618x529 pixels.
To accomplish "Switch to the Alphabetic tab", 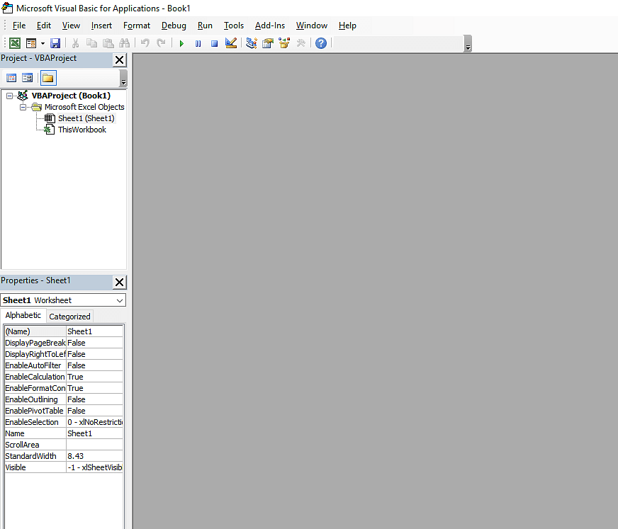I will click(x=23, y=315).
